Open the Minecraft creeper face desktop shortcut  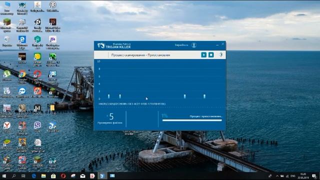(52, 59)
